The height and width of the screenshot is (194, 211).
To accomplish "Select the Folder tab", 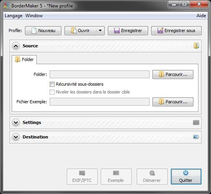I will (x=24, y=59).
